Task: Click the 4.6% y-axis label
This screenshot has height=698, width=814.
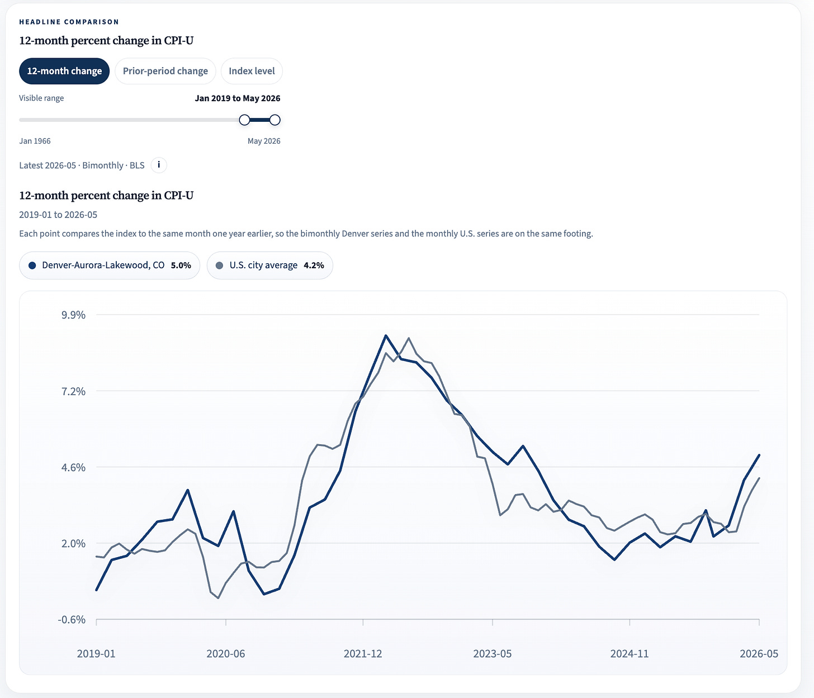Action: coord(73,467)
